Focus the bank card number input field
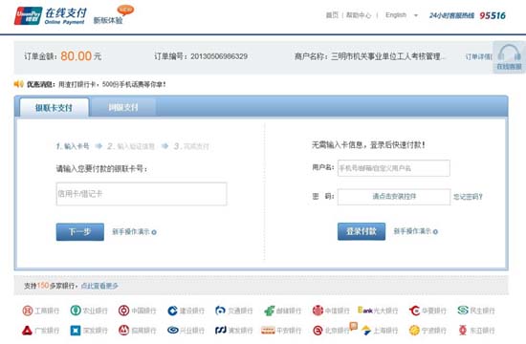The height and width of the screenshot is (344, 526). tap(142, 194)
